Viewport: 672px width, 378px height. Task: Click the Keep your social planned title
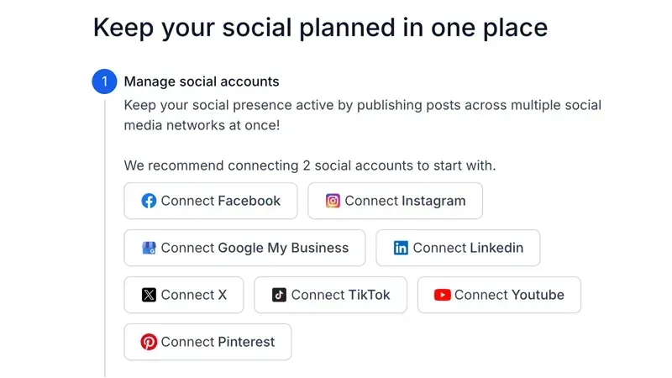(320, 28)
